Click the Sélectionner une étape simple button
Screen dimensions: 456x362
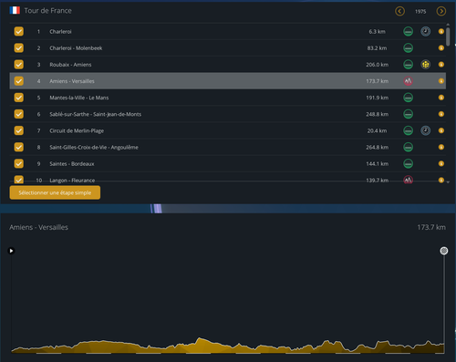(x=55, y=192)
